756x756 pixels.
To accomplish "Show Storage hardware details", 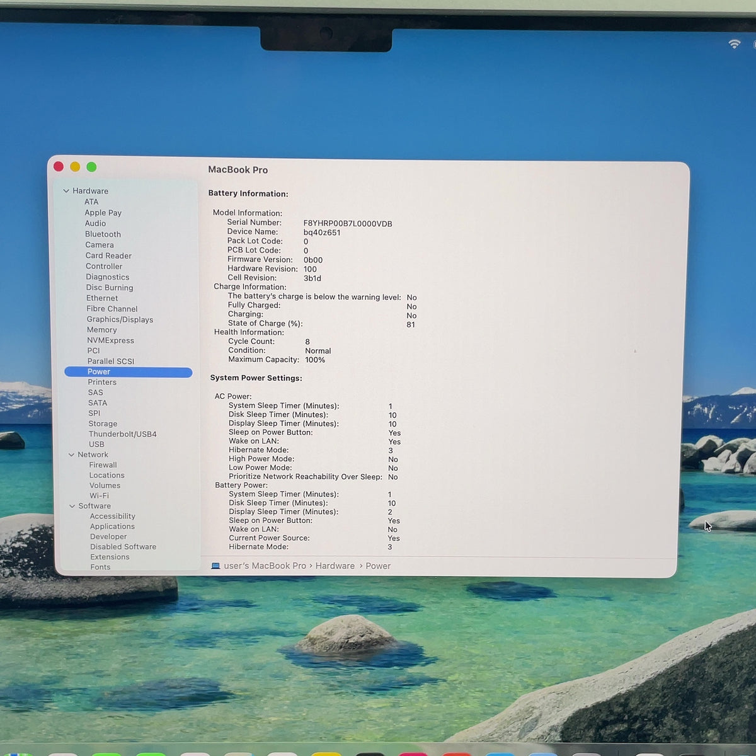I will (103, 424).
